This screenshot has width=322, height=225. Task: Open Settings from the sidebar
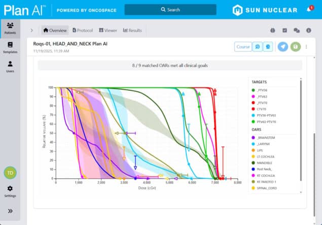pyautogui.click(x=10, y=191)
